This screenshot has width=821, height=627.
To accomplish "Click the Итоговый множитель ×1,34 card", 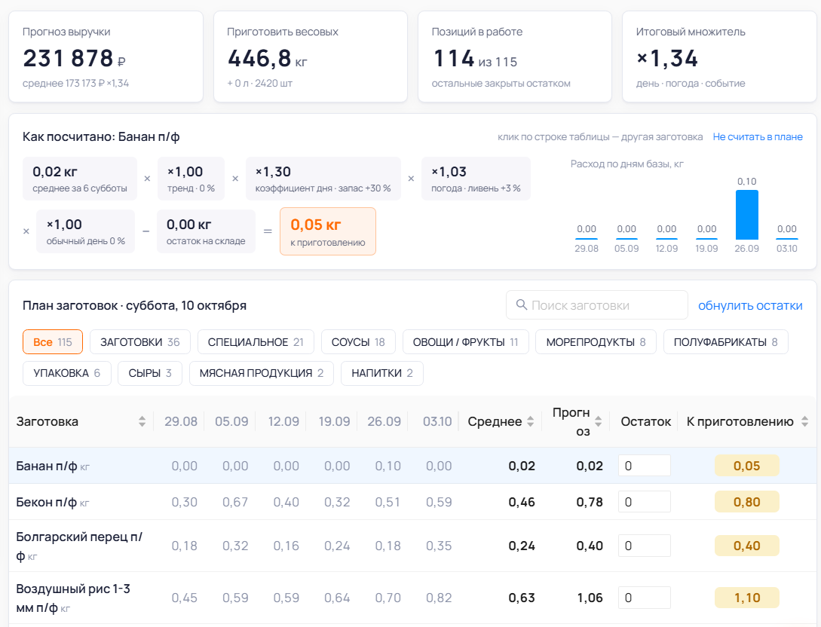I will [719, 57].
